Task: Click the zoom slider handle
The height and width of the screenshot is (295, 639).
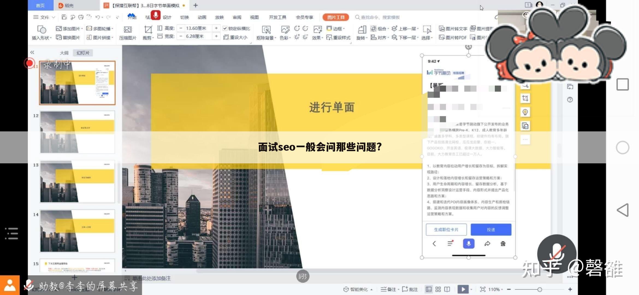Action: pos(540,289)
